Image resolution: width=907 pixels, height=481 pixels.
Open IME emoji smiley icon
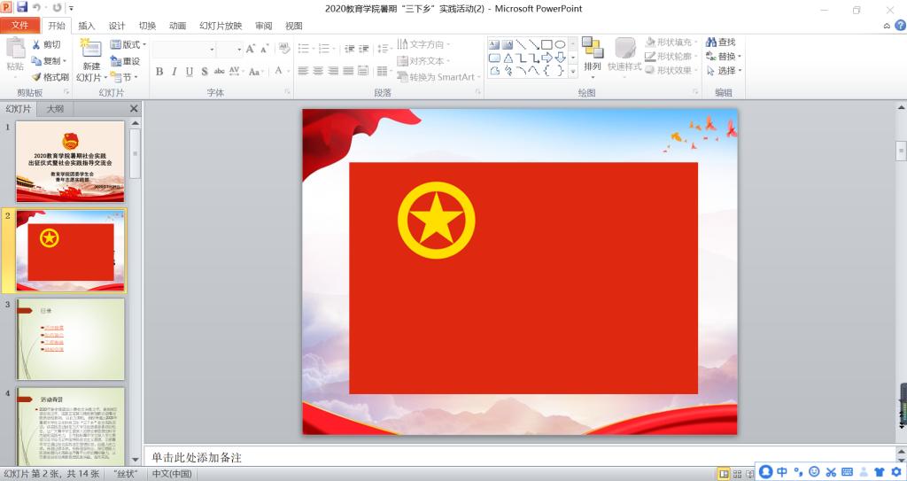(x=815, y=472)
